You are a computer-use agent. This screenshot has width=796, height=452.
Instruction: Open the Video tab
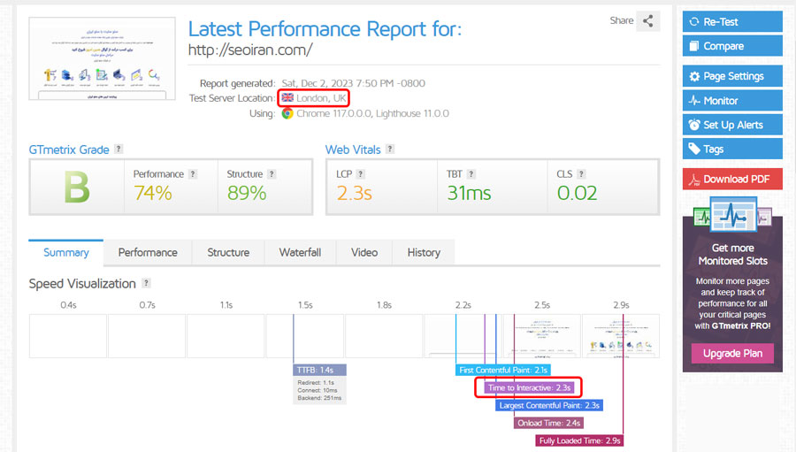[364, 252]
